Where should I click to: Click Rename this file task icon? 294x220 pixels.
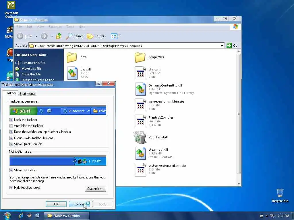coord(18,63)
